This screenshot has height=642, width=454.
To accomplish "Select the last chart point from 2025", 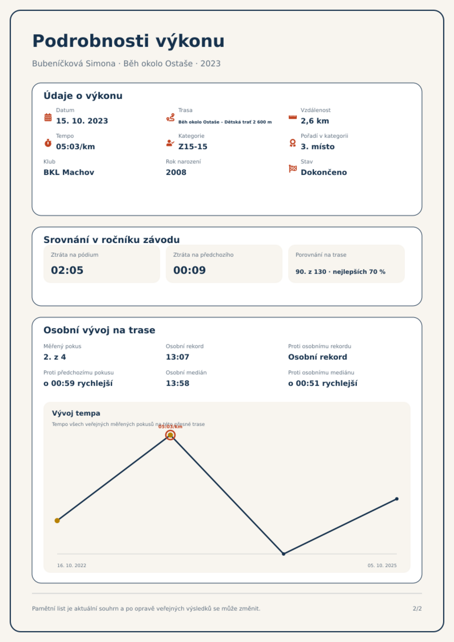I will tap(397, 499).
